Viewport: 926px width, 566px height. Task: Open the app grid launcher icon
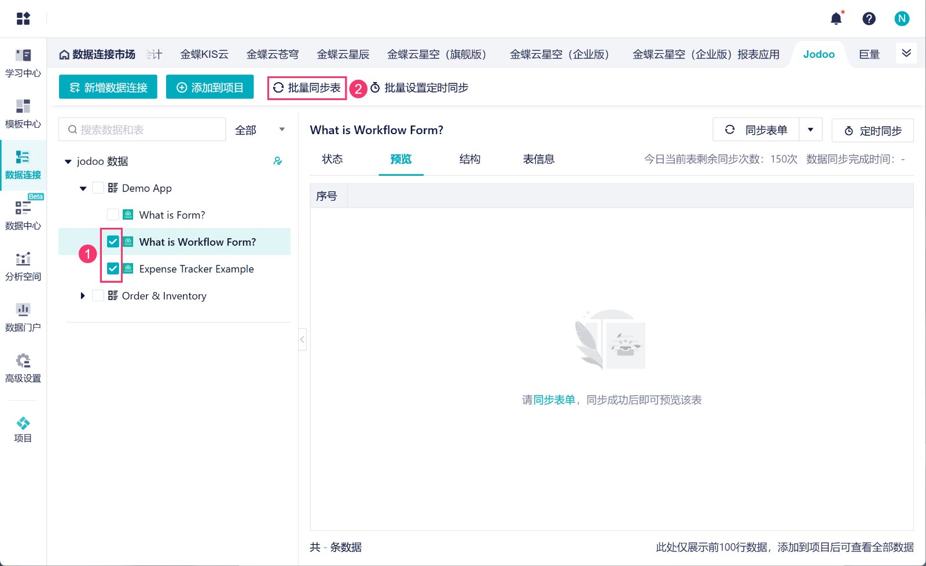(x=23, y=19)
